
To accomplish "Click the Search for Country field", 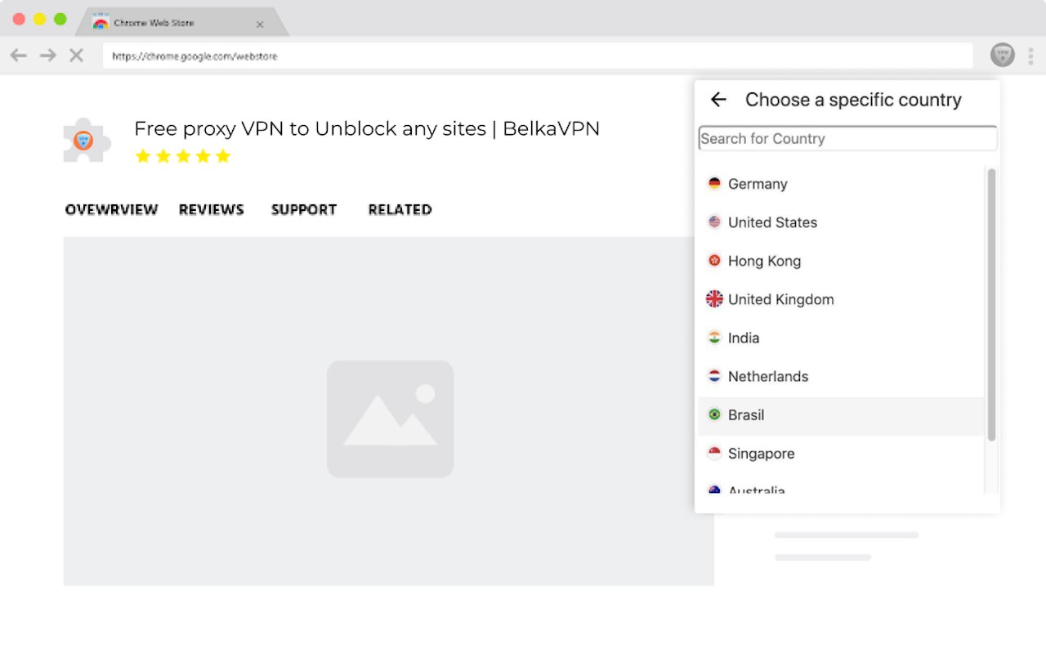I will click(x=847, y=139).
